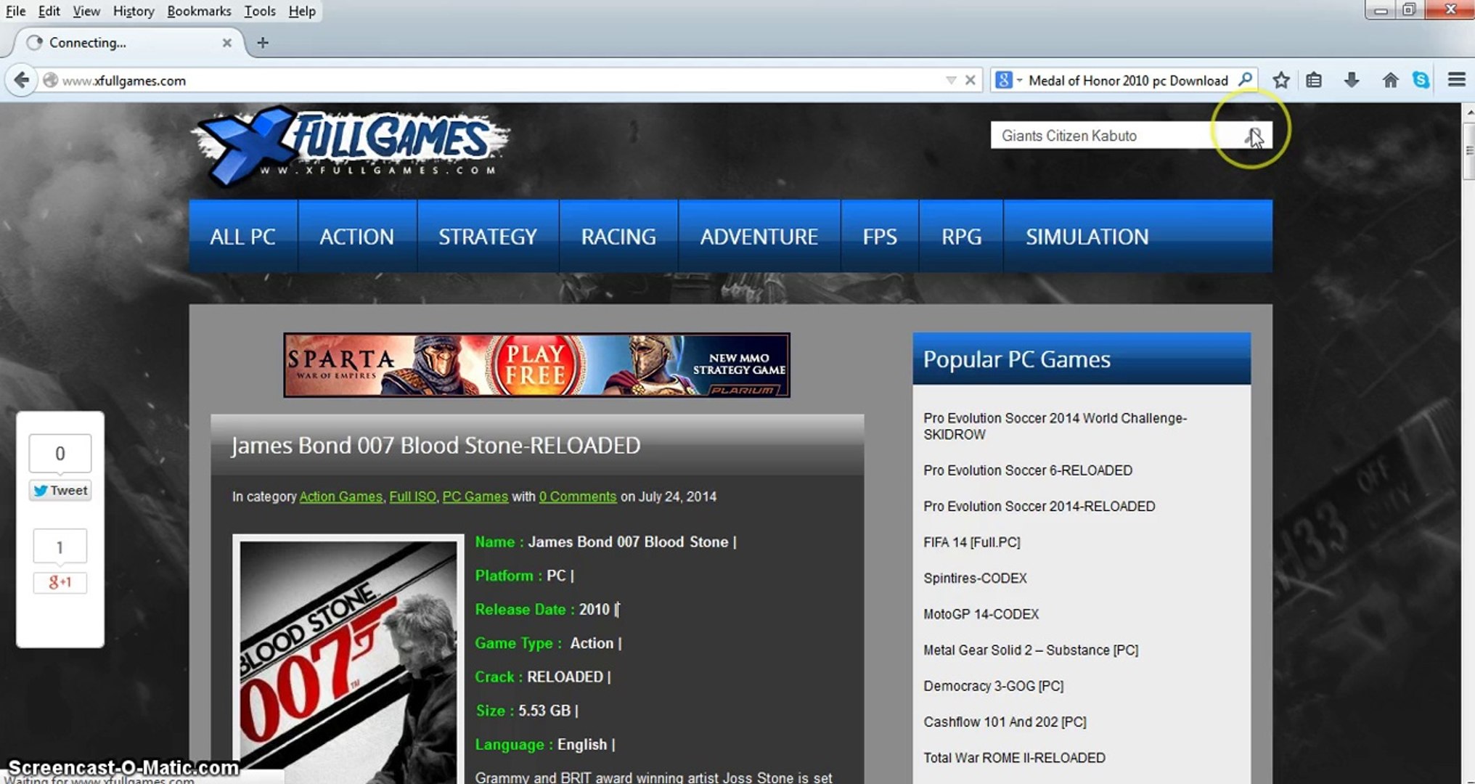This screenshot has height=784, width=1475.
Task: Open the Downloads arrow icon
Action: click(1352, 80)
